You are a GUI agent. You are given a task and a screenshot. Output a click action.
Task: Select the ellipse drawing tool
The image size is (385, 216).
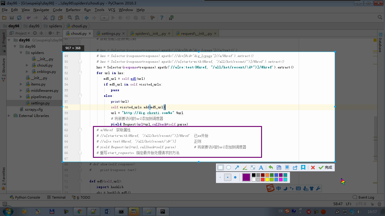pyautogui.click(x=229, y=167)
